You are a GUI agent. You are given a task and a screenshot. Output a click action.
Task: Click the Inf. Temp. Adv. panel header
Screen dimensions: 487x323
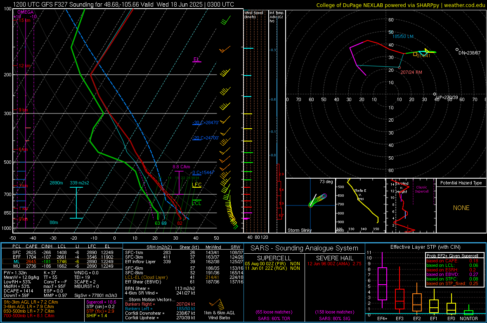click(277, 17)
